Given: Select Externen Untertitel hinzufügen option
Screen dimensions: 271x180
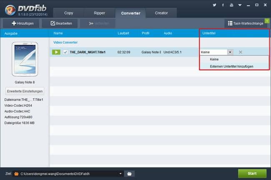Looking at the screenshot, I should (x=234, y=66).
